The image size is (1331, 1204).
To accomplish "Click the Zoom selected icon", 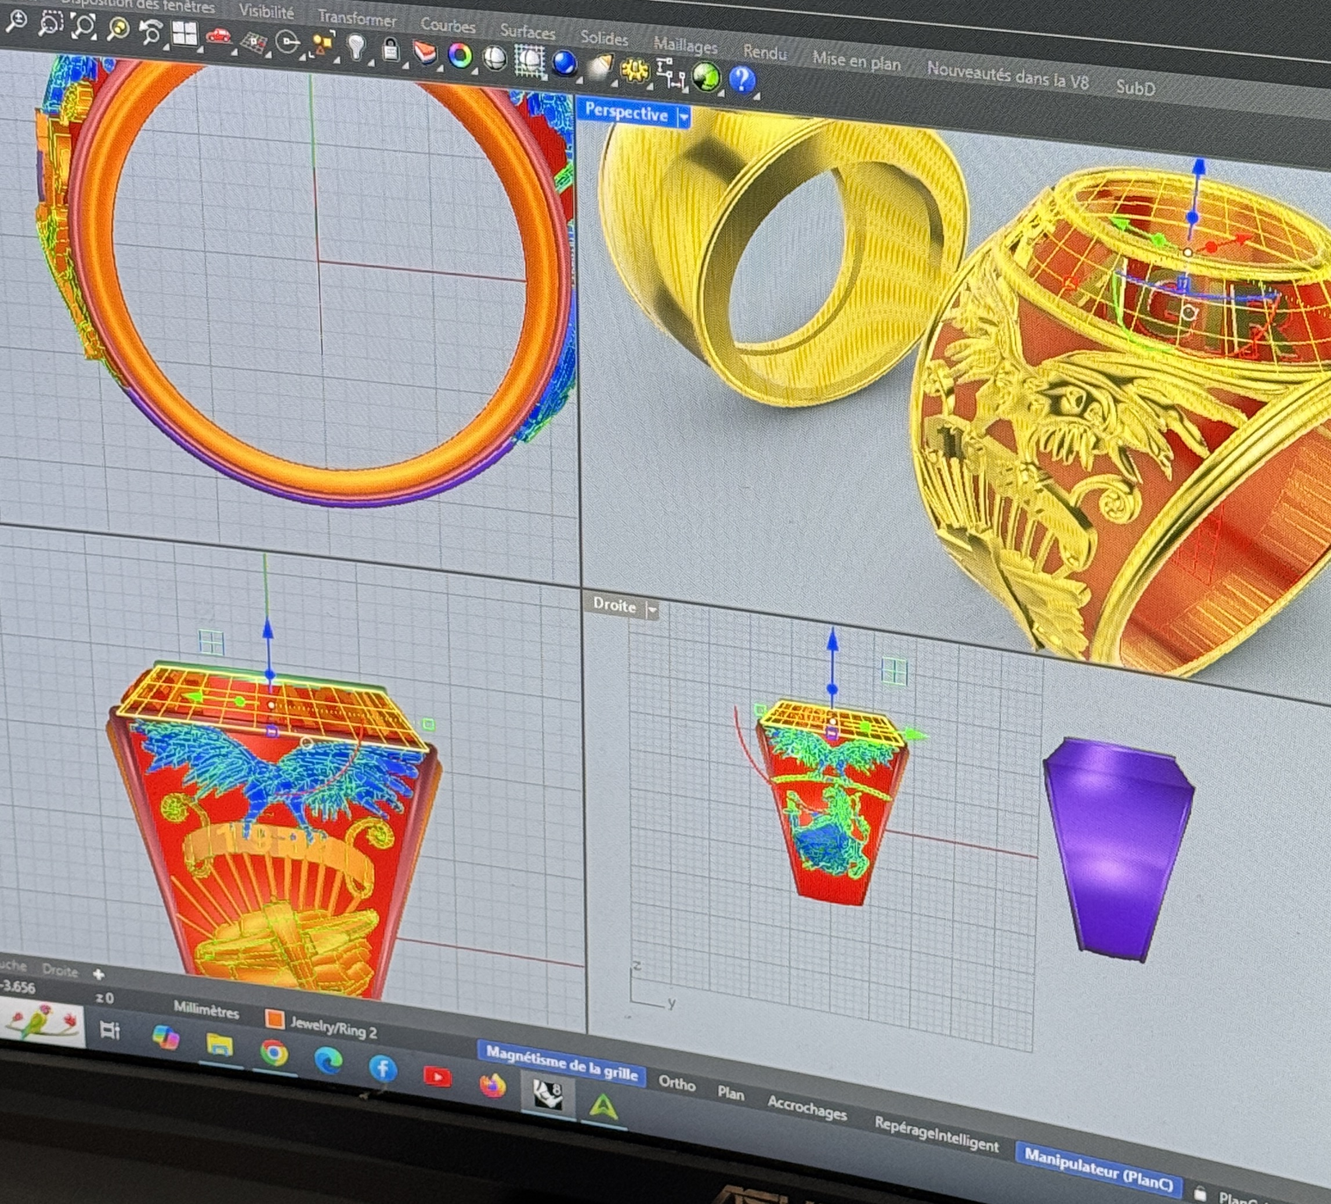I will click(x=118, y=29).
